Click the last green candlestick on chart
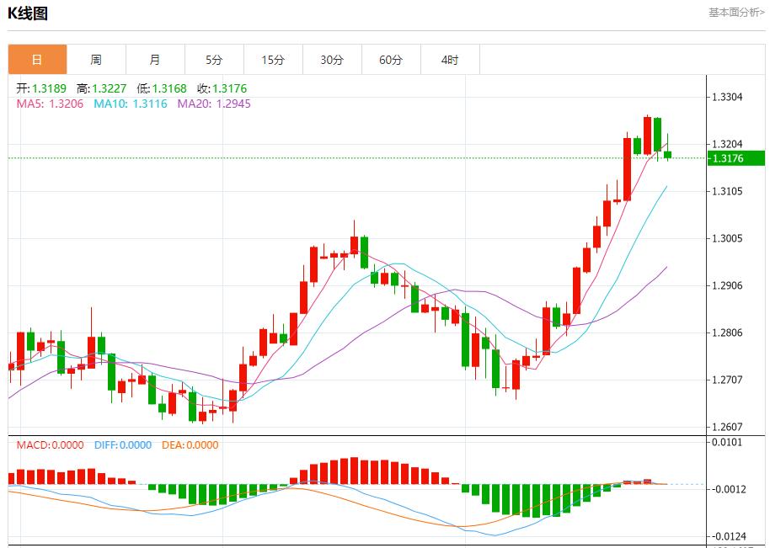 pyautogui.click(x=667, y=154)
